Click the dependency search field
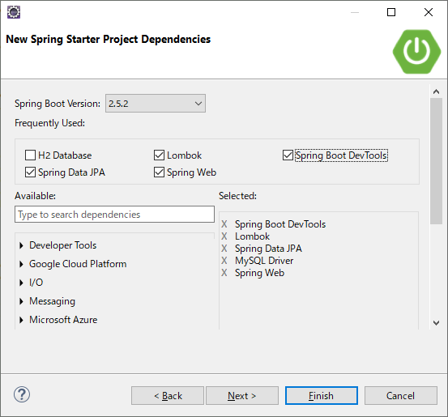 (114, 215)
